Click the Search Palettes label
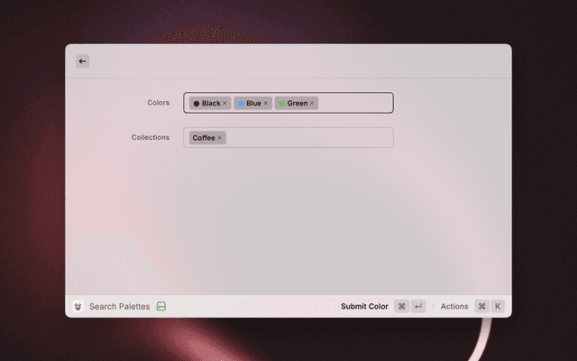 click(119, 307)
